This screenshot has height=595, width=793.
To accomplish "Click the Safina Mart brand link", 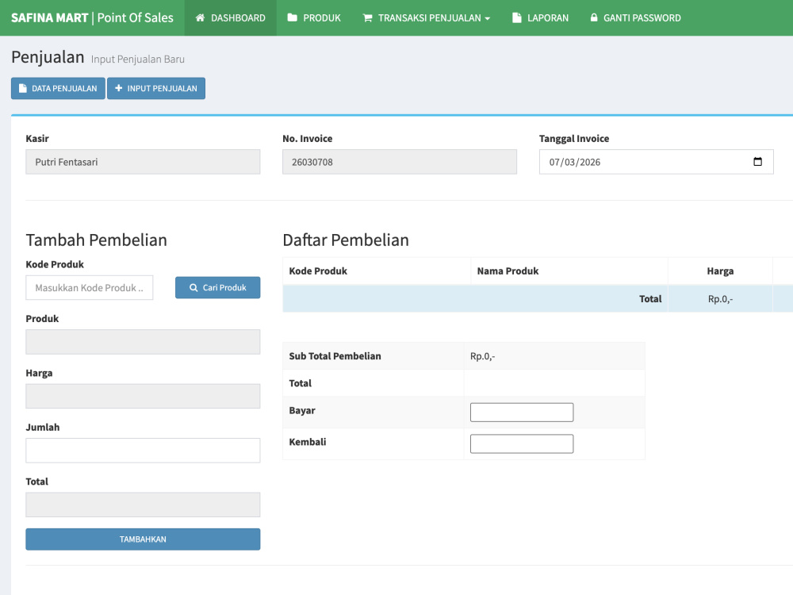I will click(x=92, y=17).
